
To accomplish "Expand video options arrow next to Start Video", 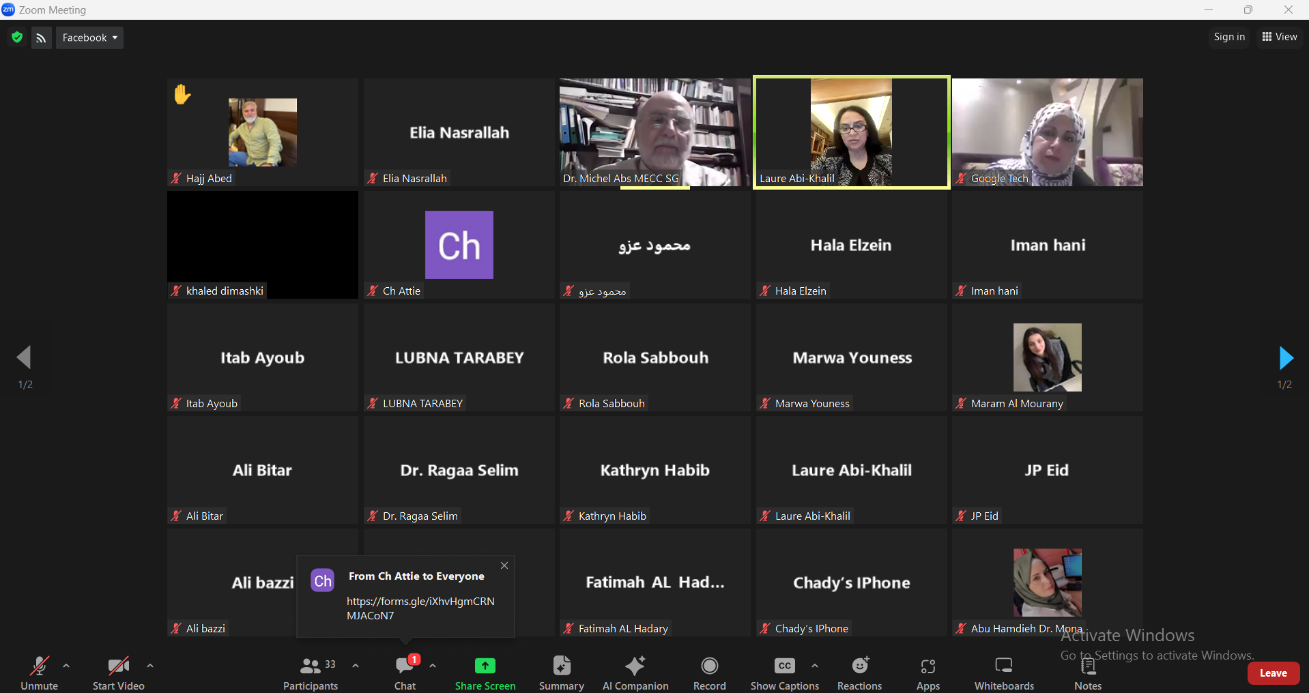I will point(150,666).
